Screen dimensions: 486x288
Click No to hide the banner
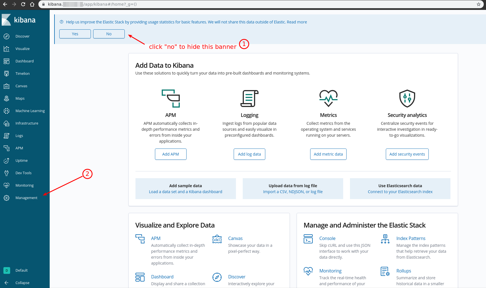(x=109, y=34)
